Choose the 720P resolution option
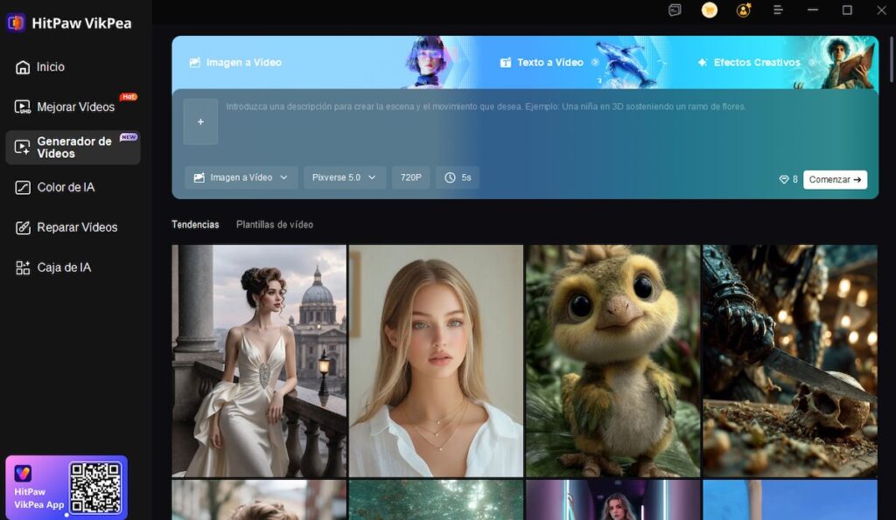896x520 pixels. click(411, 177)
